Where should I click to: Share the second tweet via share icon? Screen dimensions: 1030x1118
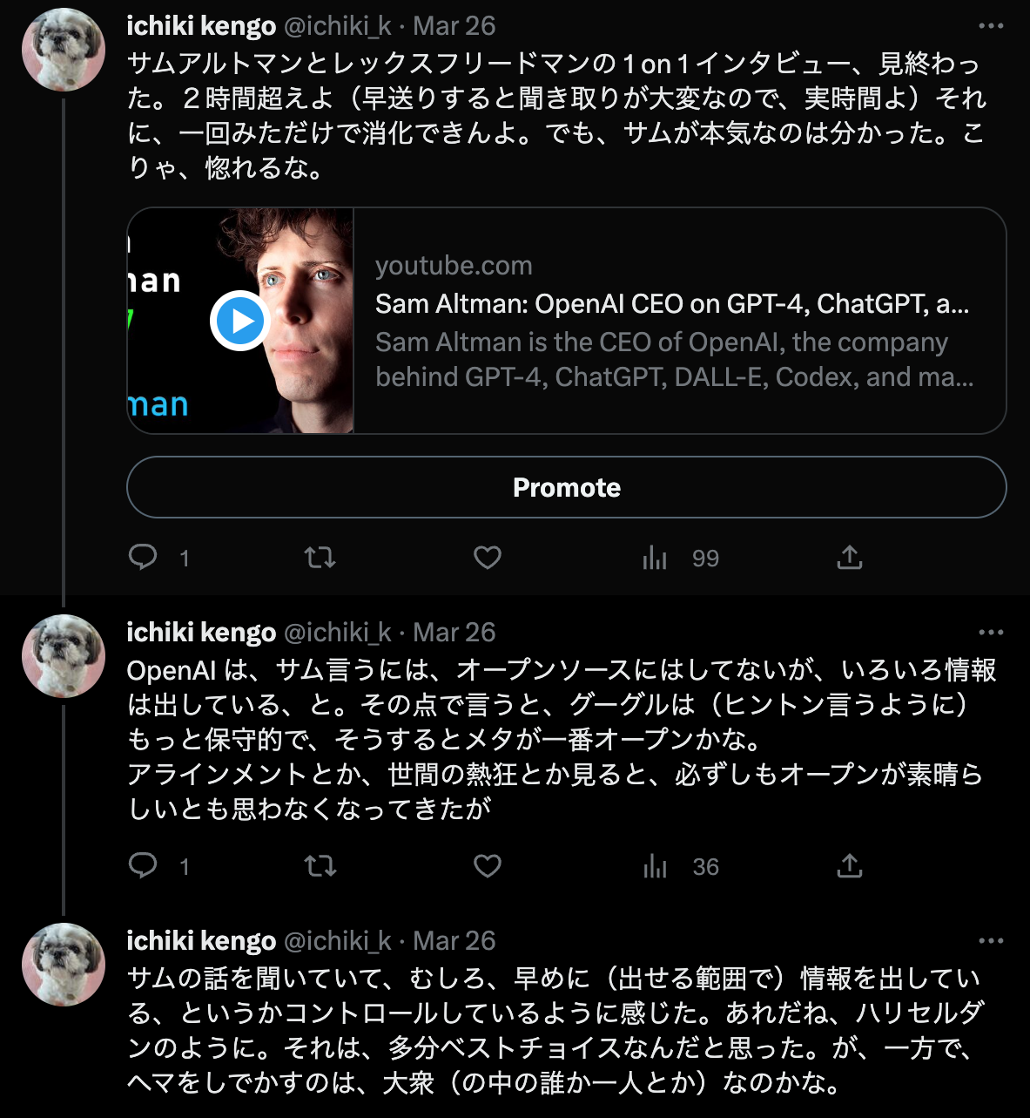850,865
